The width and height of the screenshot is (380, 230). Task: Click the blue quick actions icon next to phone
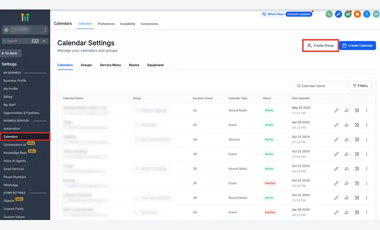click(x=338, y=14)
